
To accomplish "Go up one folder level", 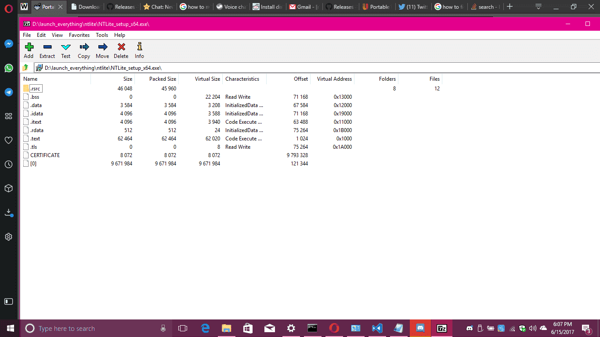I will (x=25, y=68).
